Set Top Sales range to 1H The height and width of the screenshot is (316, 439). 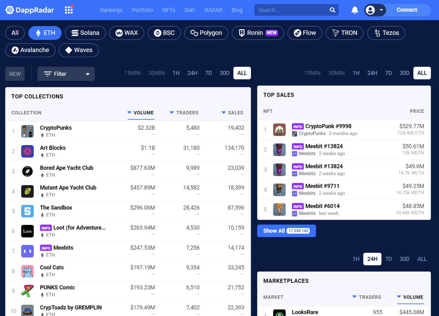(x=356, y=73)
